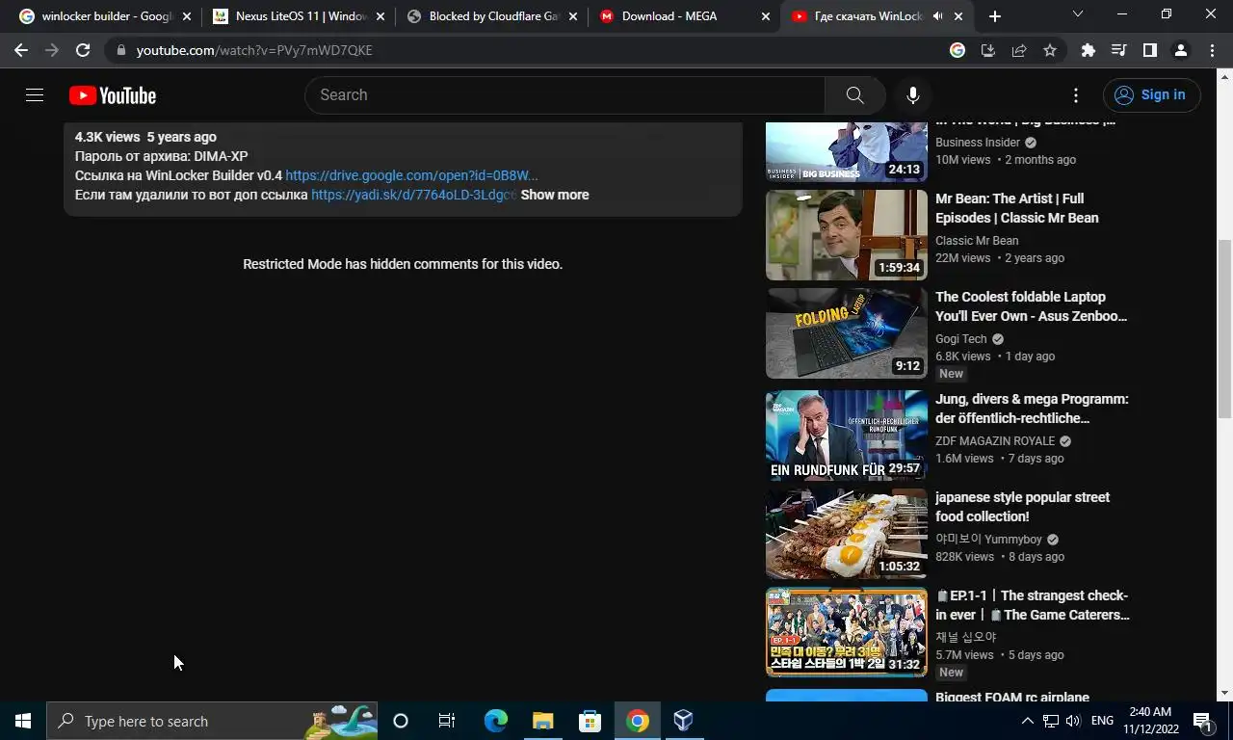Open Mr Bean: The Artist video title

(1017, 208)
